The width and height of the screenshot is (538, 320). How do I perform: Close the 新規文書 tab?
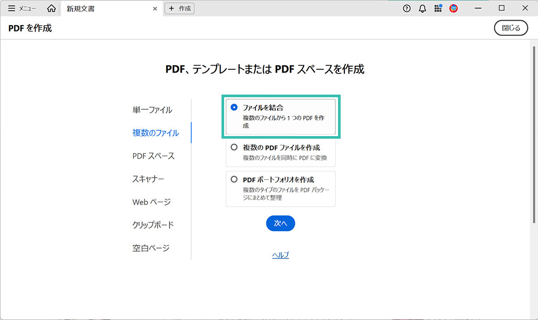pyautogui.click(x=155, y=8)
